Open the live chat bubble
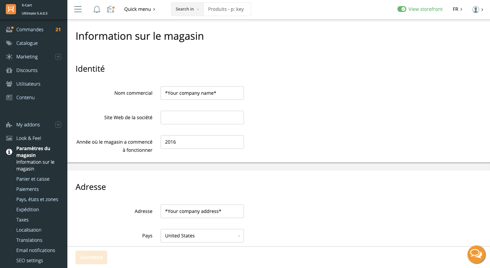This screenshot has height=268, width=490. pos(476,254)
